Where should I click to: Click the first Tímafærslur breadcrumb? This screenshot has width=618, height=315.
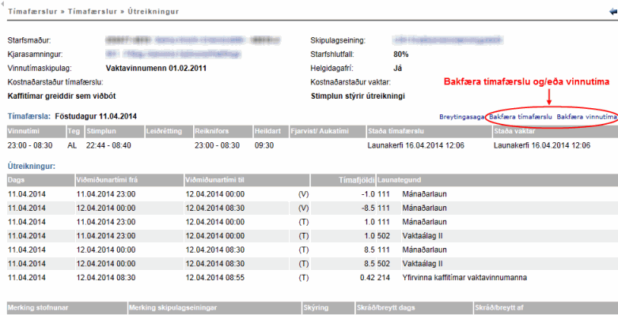click(x=32, y=11)
